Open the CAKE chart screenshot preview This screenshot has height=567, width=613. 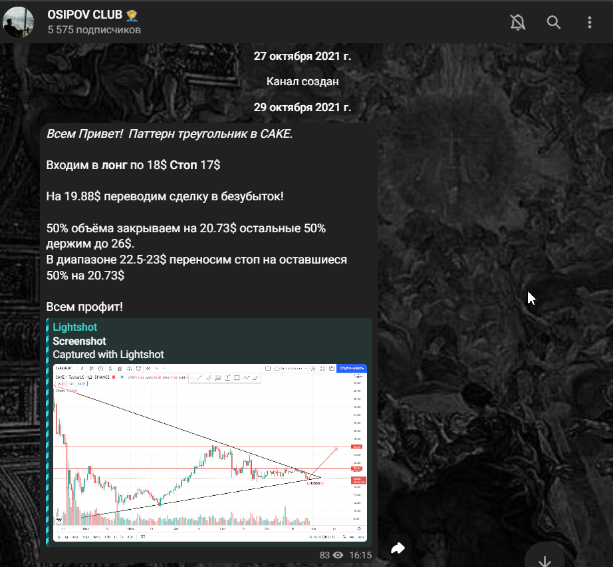pos(210,453)
